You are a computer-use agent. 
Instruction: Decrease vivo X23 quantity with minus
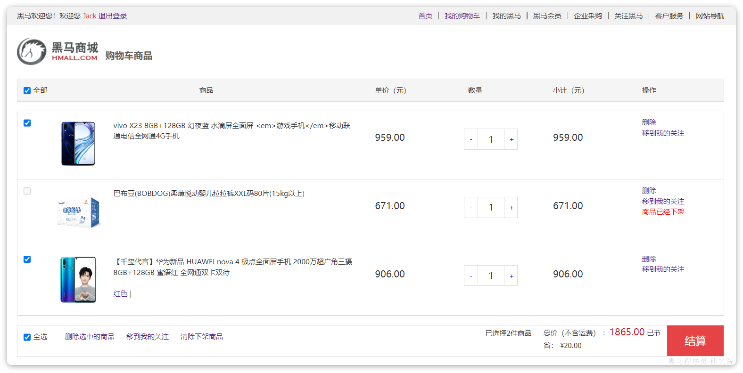coord(471,139)
